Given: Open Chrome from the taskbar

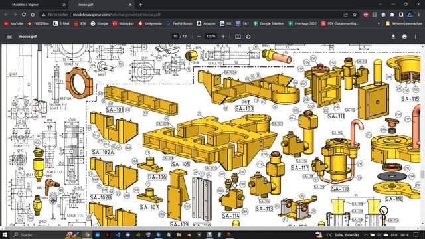Looking at the screenshot, I should [x=87, y=234].
